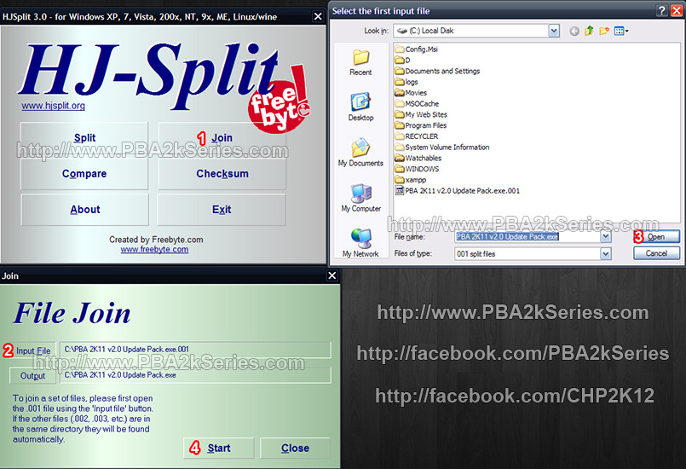Select the Config.Msi folder
Screen dimensions: 686x469
[x=416, y=49]
